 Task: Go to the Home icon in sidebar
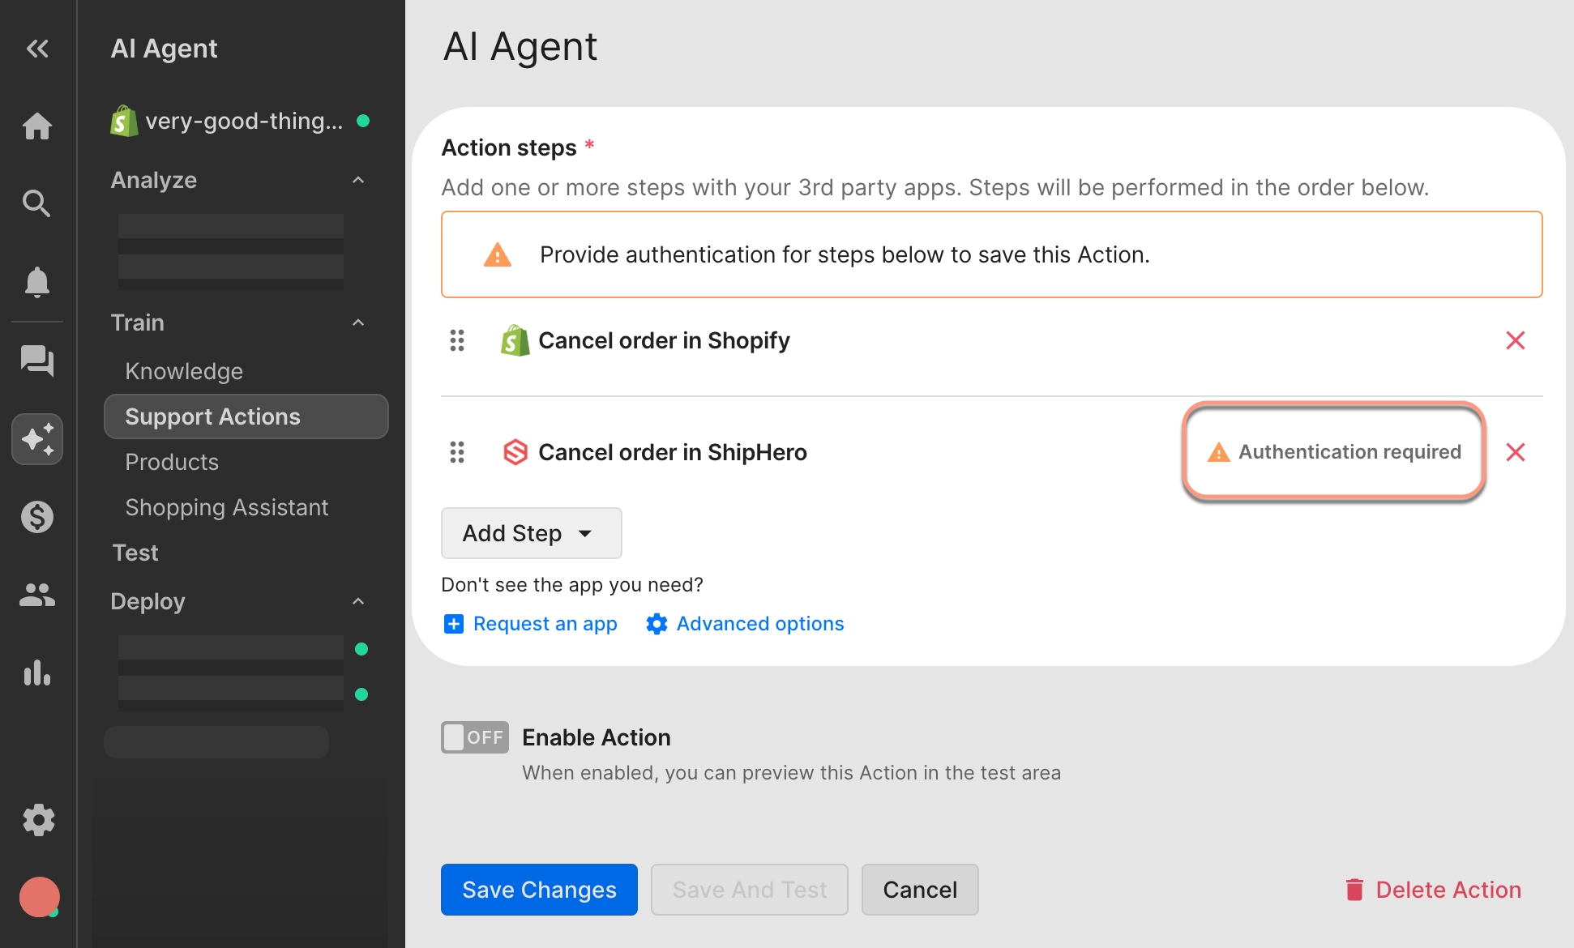37,126
